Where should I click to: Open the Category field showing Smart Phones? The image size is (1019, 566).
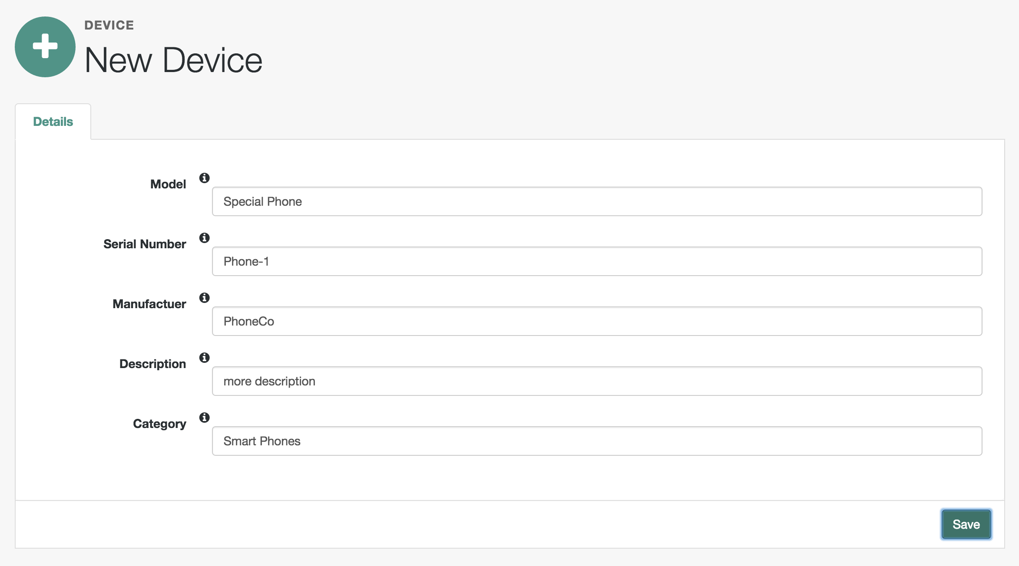(597, 441)
